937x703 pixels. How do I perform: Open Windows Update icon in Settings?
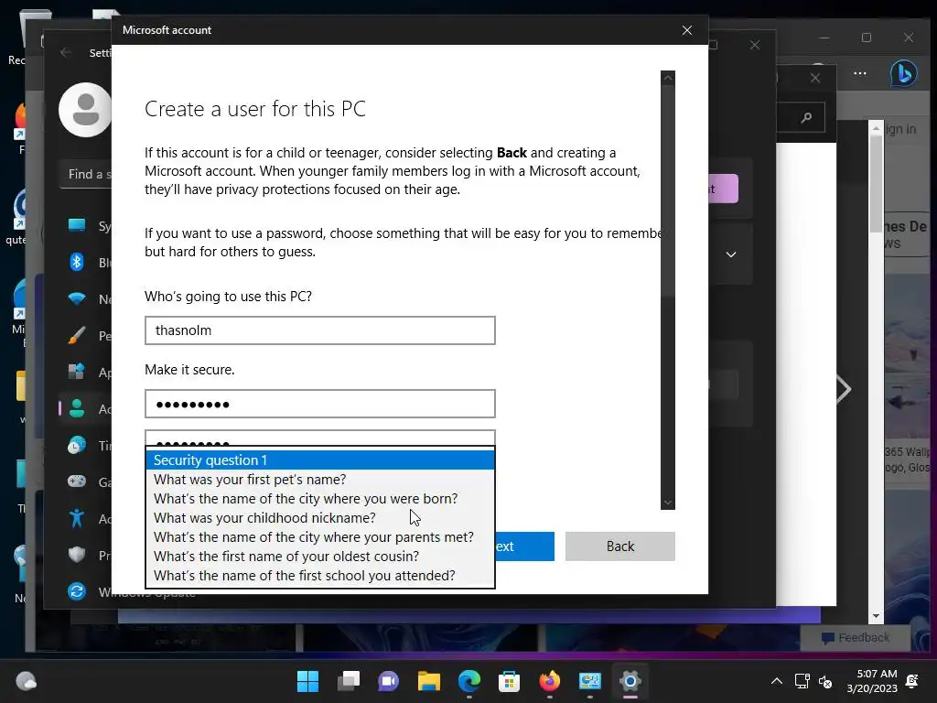(77, 591)
